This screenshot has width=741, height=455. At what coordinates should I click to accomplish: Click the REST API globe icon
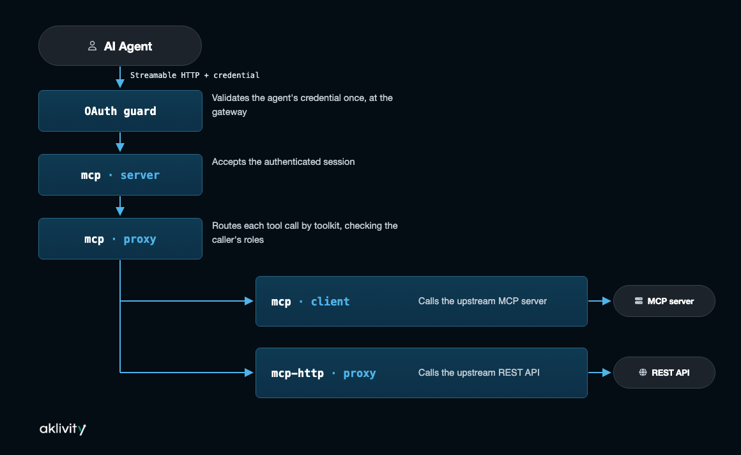(643, 373)
